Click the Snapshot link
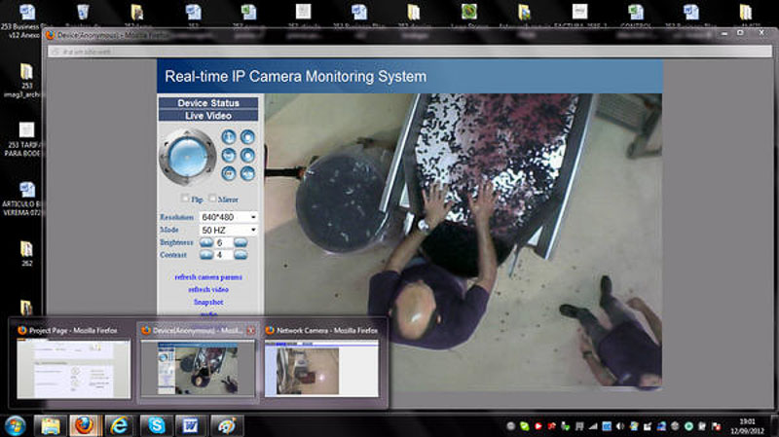 point(208,302)
